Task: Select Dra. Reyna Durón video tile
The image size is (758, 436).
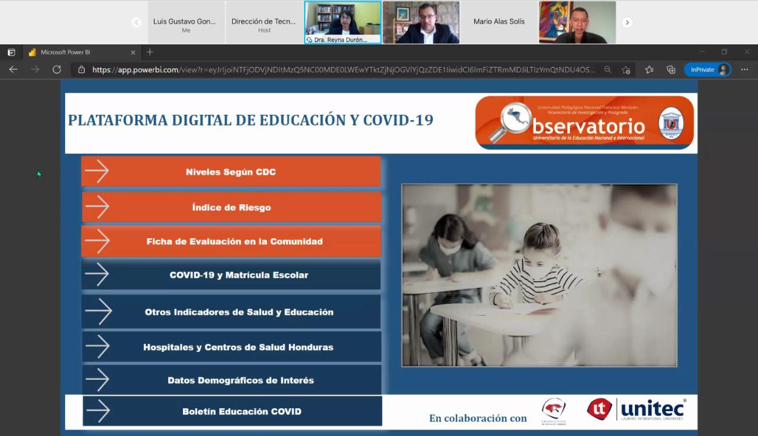Action: [x=343, y=22]
